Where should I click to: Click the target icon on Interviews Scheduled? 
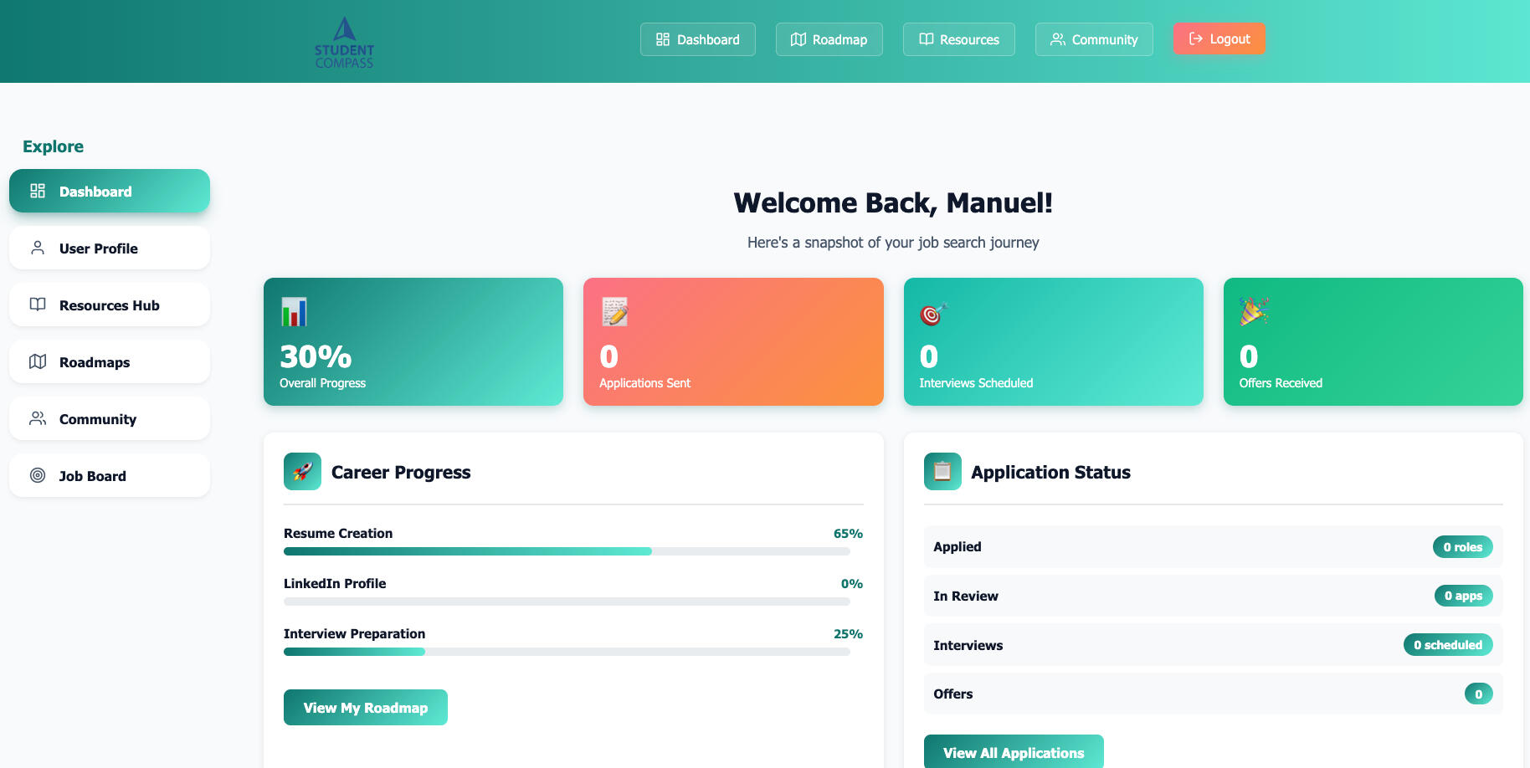coord(932,314)
